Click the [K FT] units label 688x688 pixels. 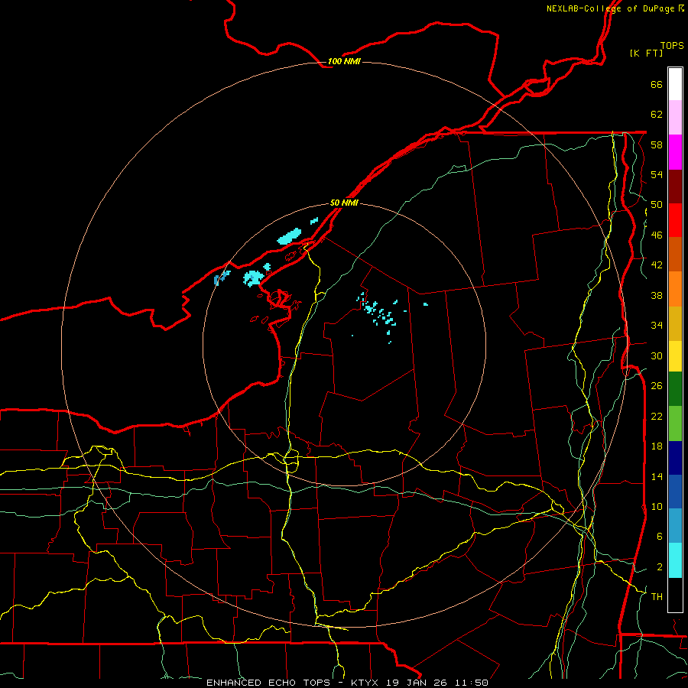646,53
